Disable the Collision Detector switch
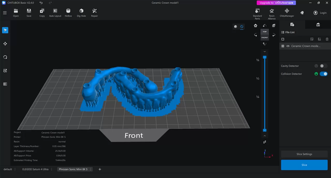Screen dimensions: 331x178 tap(324, 74)
